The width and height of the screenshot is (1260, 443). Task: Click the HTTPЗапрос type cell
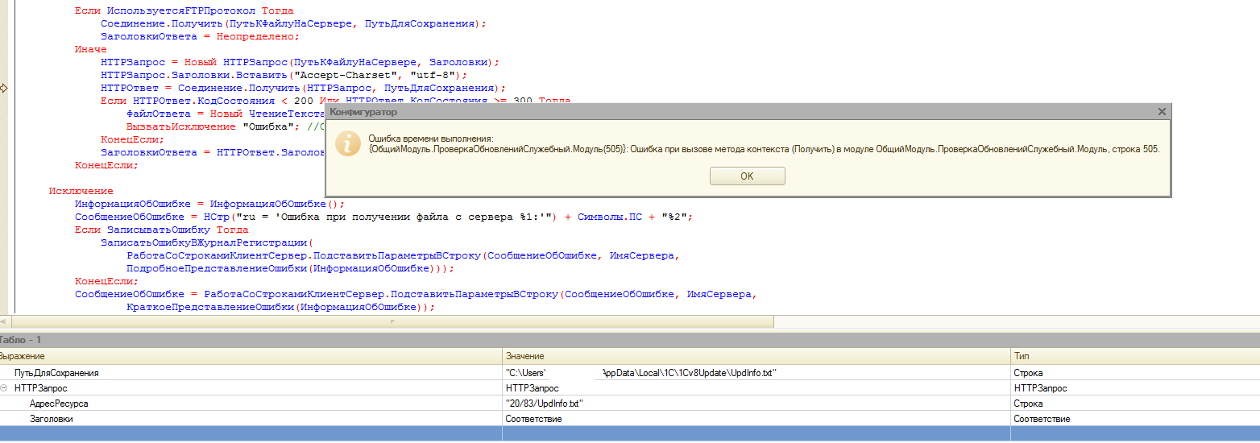(x=1135, y=388)
